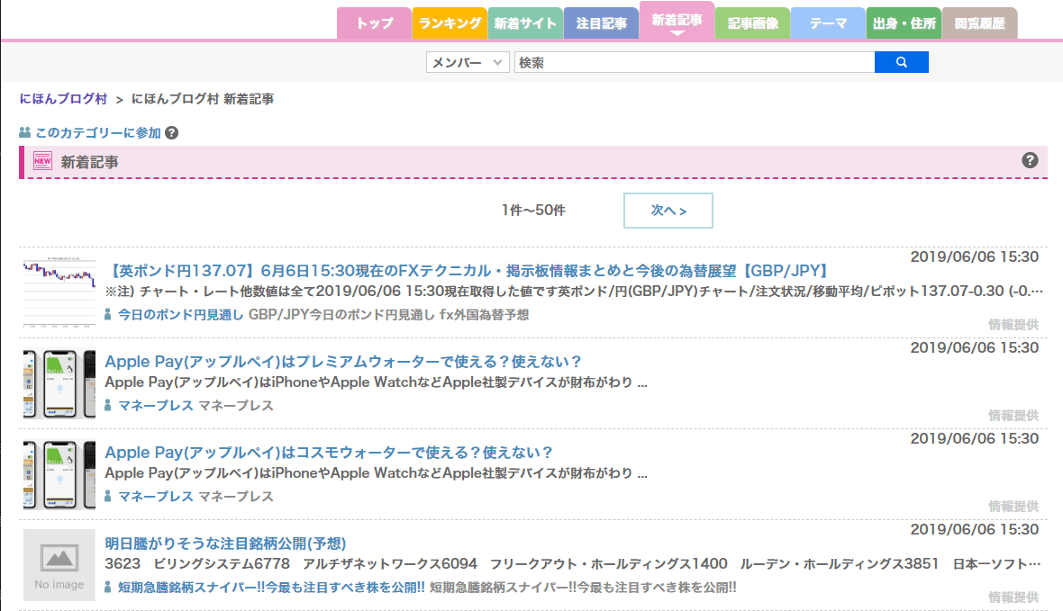
Task: Click the No image placeholder thumbnail
Action: 59,565
